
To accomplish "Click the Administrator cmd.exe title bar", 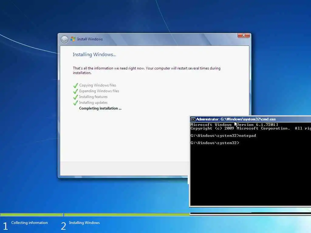I will (x=250, y=119).
